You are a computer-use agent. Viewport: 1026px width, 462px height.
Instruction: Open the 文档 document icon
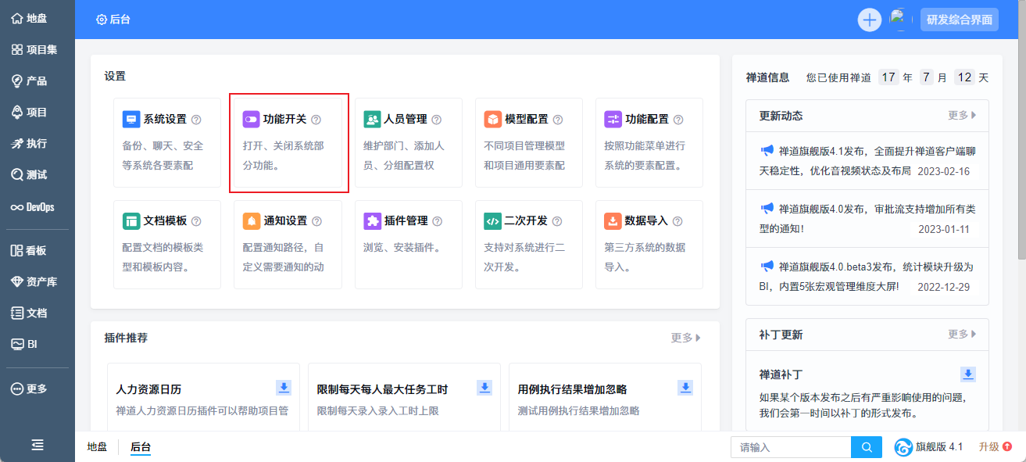(x=16, y=313)
